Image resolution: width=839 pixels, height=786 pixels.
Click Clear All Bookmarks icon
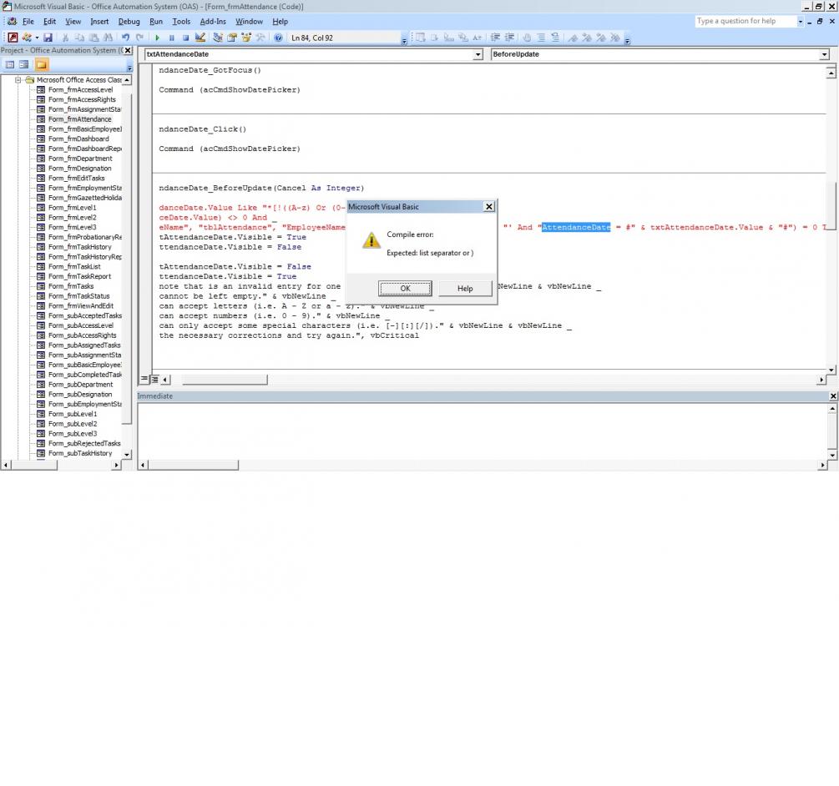(x=615, y=38)
